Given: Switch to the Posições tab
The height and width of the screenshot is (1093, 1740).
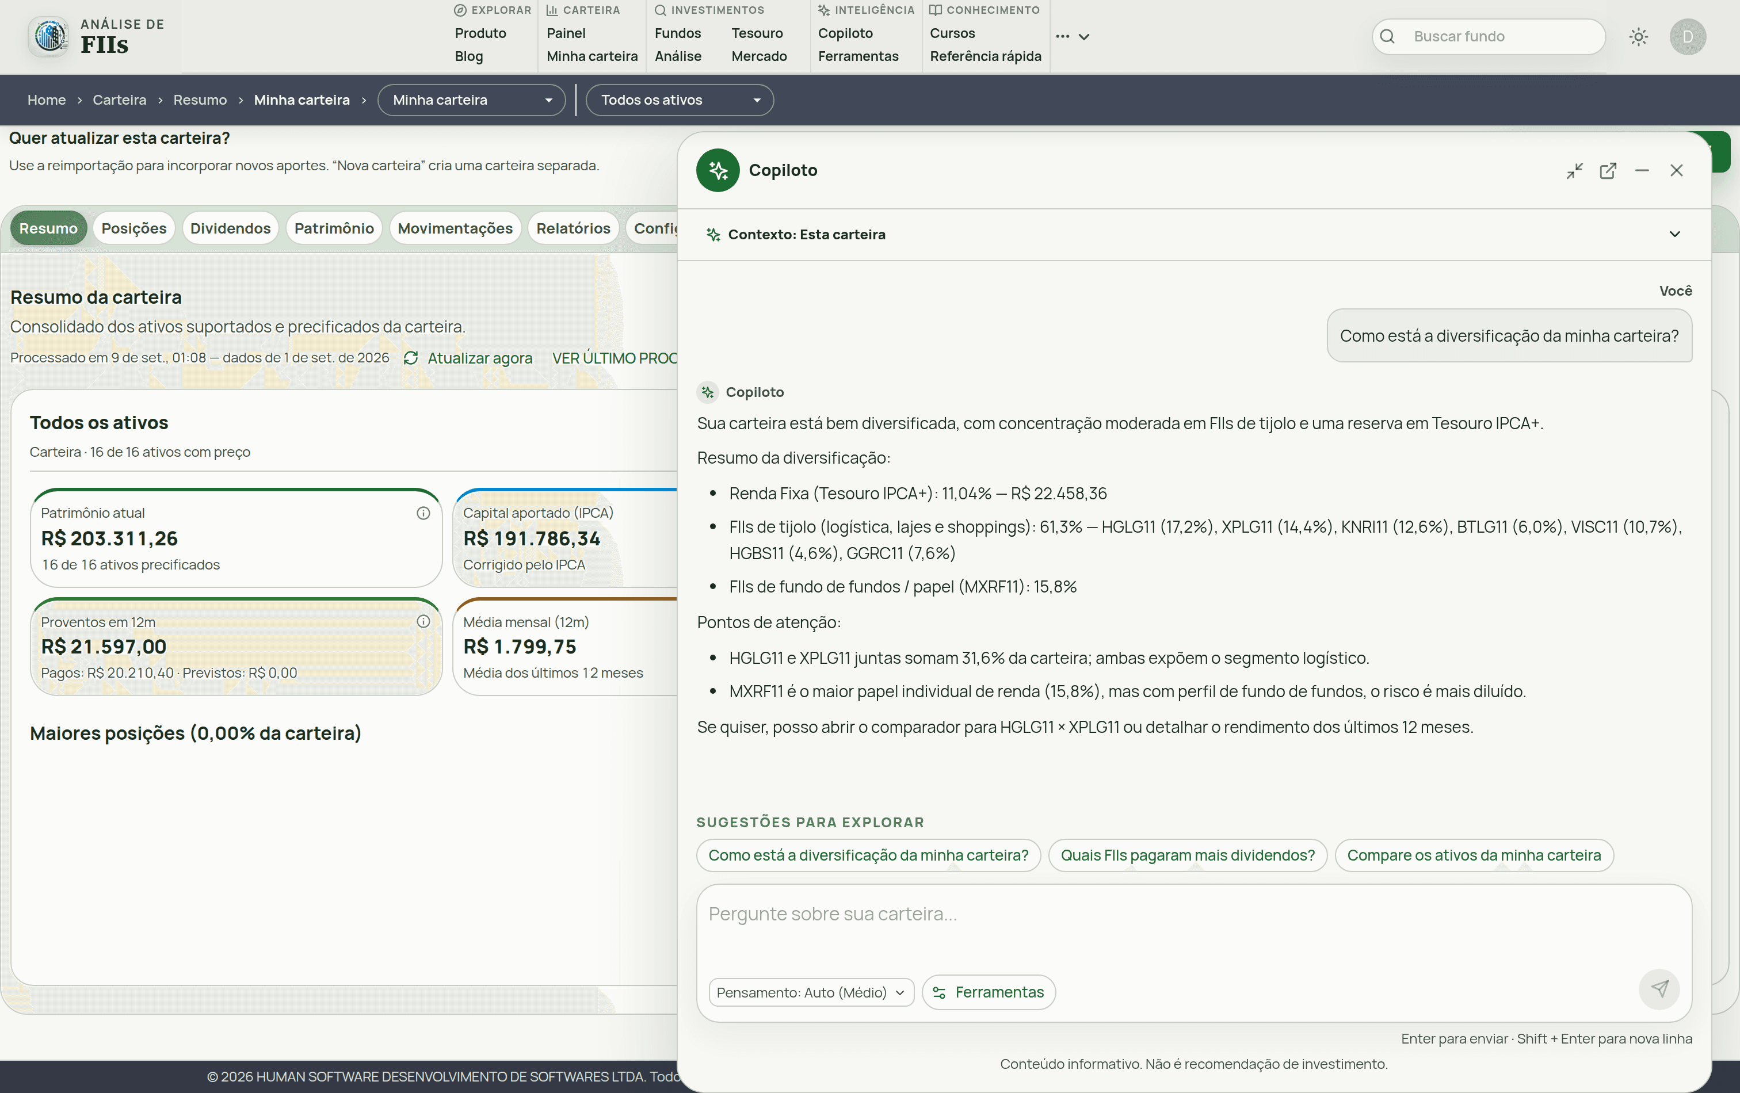Looking at the screenshot, I should click(x=133, y=228).
